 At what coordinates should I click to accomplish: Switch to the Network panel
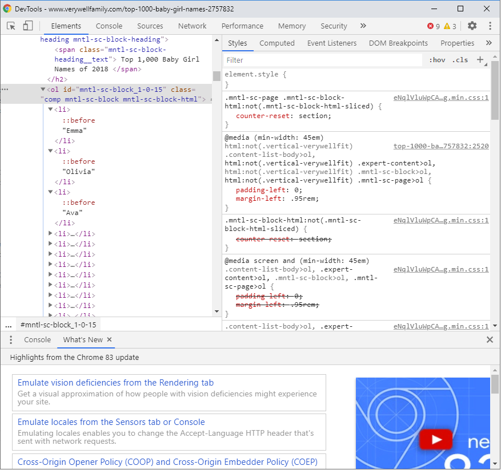(192, 26)
